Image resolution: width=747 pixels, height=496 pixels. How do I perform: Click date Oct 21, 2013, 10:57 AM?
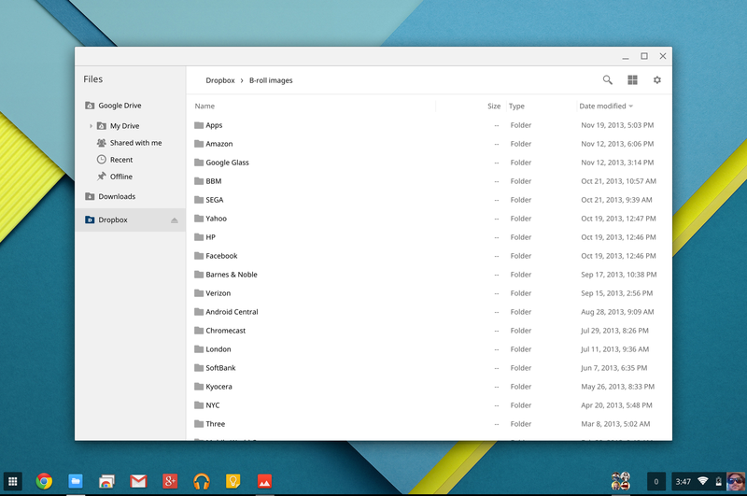(x=618, y=181)
